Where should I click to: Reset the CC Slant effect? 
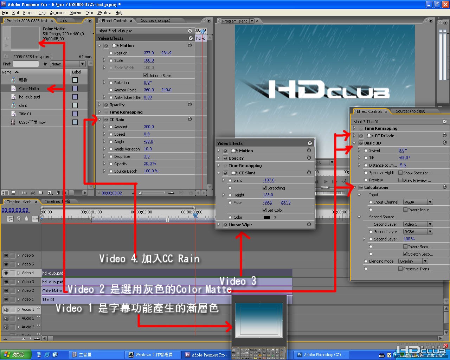(309, 173)
